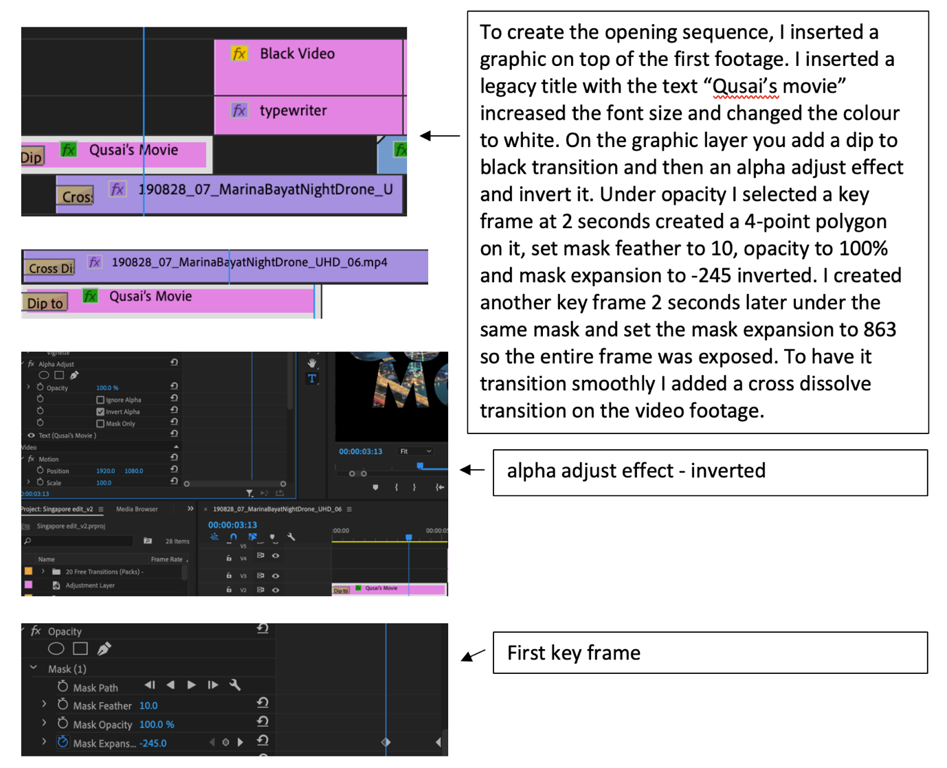This screenshot has height=768, width=947.
Task: Toggle the V4 track lock
Action: [229, 558]
